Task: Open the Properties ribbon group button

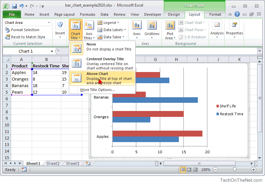Action: 235,29
